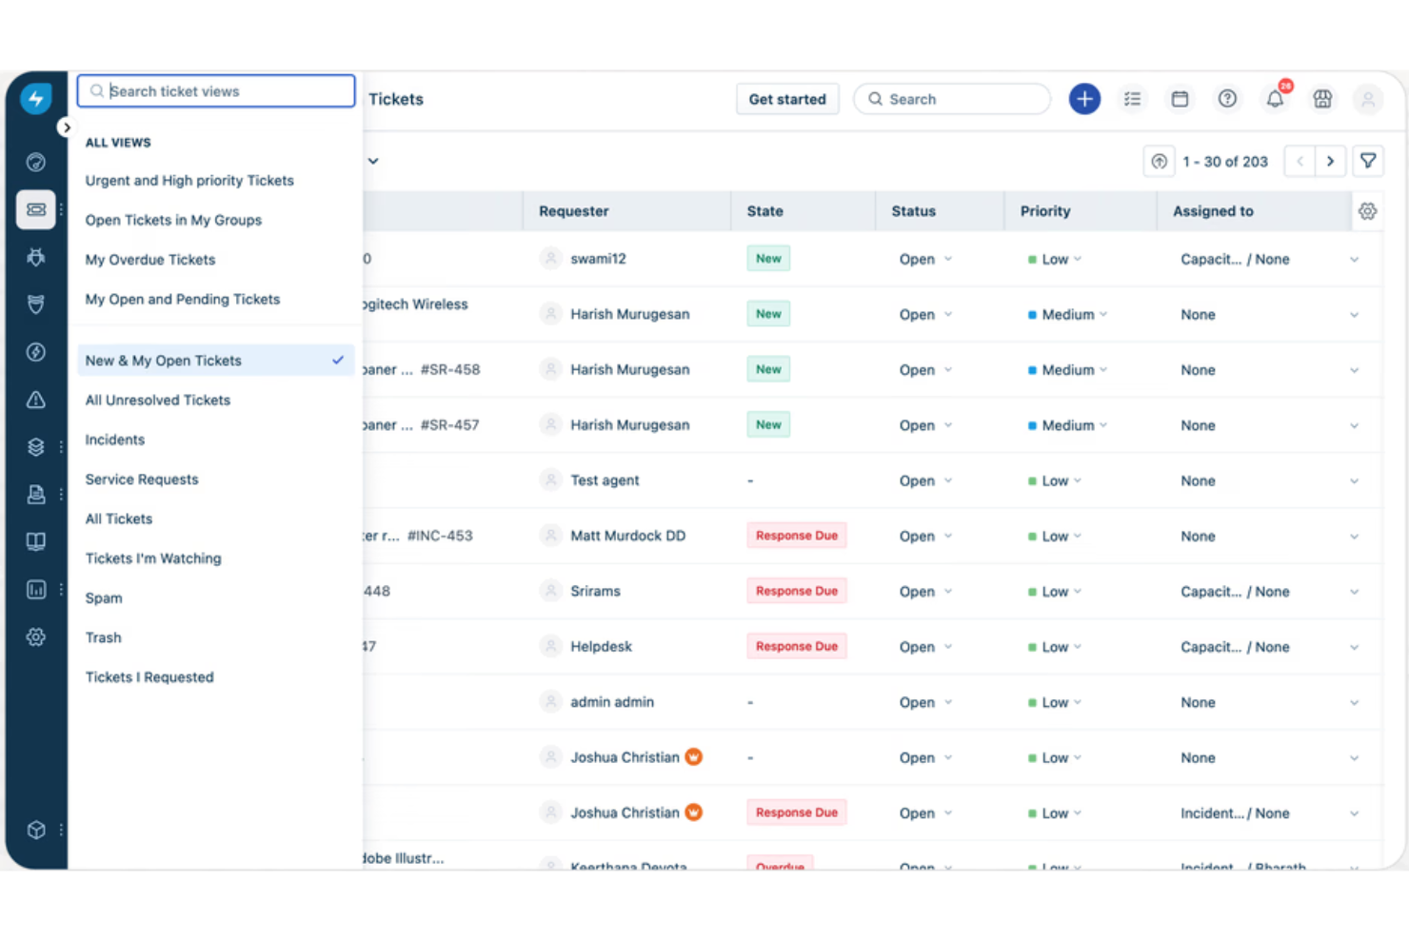1409x939 pixels.
Task: Select the New & My Open Tickets view
Action: (163, 361)
